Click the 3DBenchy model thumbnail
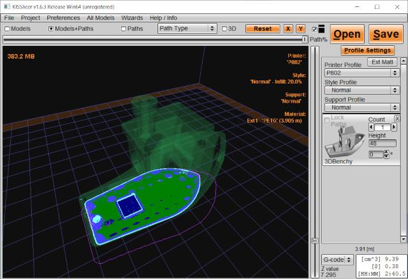 345,142
